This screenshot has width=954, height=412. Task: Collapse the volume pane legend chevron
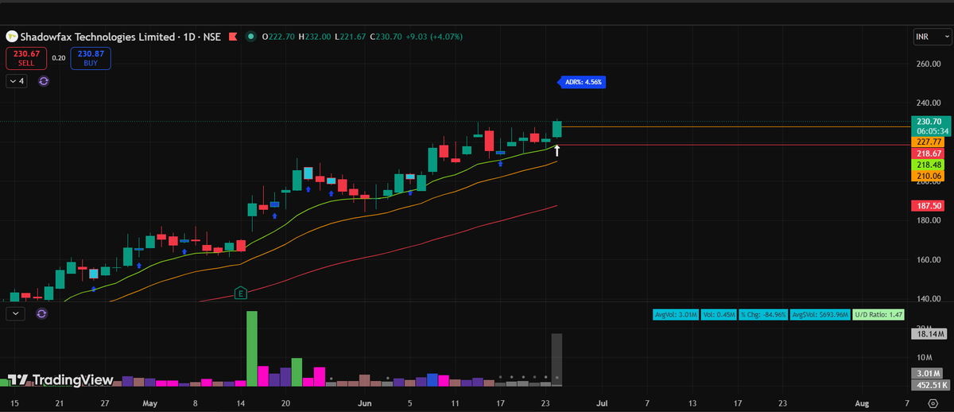coord(16,313)
